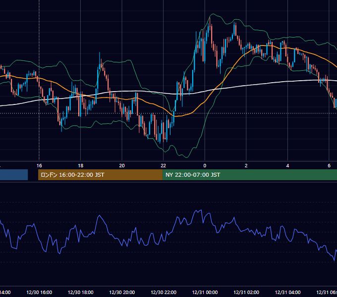Click the 12/31 04:00 date label

[x=287, y=292]
